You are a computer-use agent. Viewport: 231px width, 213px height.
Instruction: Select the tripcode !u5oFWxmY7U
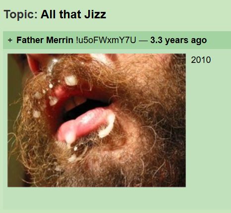point(106,40)
